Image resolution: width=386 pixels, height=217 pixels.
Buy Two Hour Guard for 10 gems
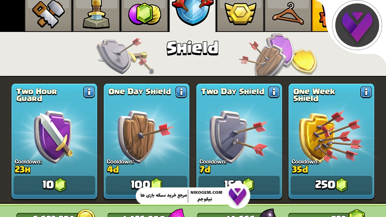pyautogui.click(x=54, y=185)
